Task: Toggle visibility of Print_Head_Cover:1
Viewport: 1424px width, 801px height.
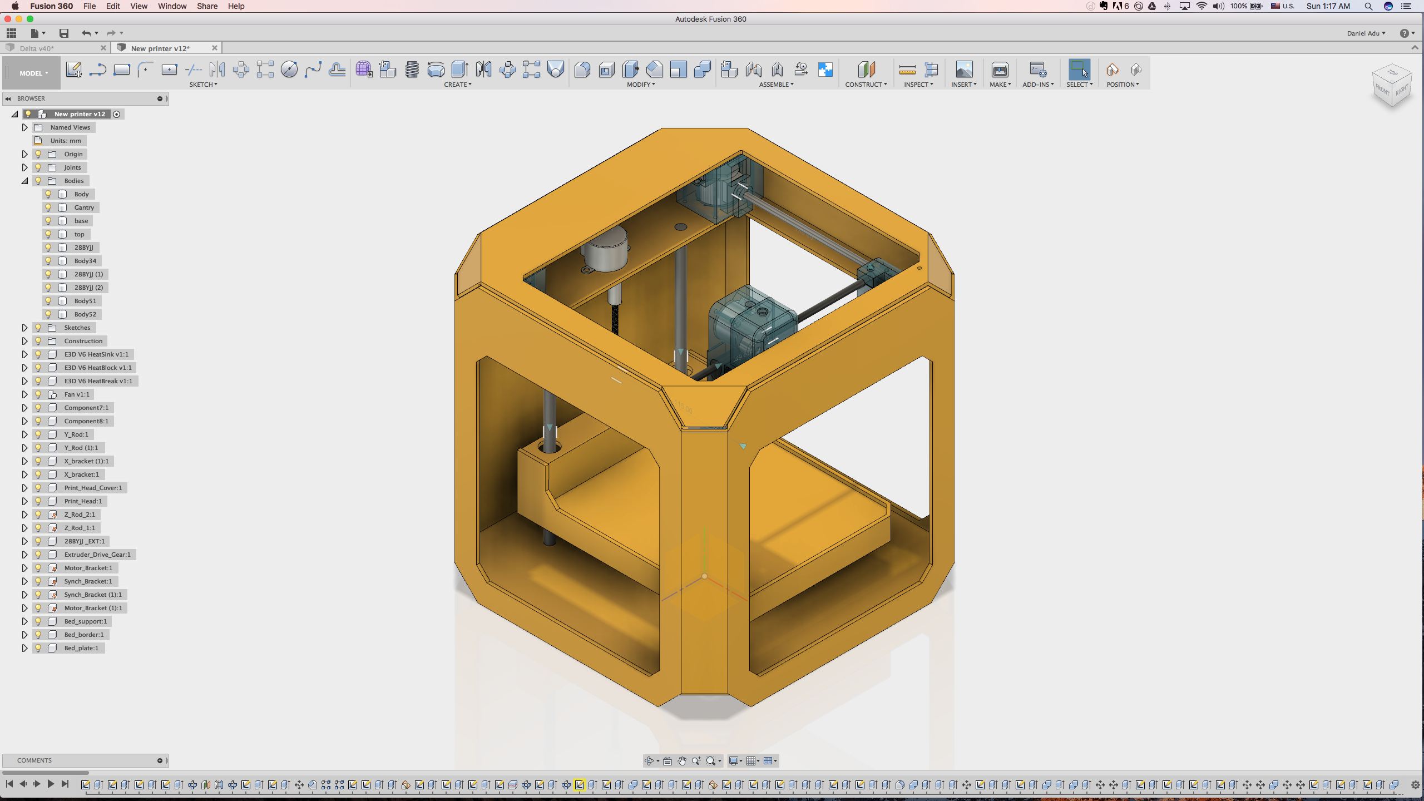Action: 38,488
